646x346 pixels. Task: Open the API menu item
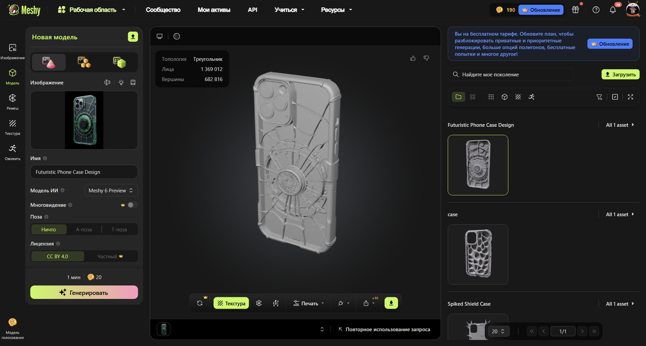point(252,10)
